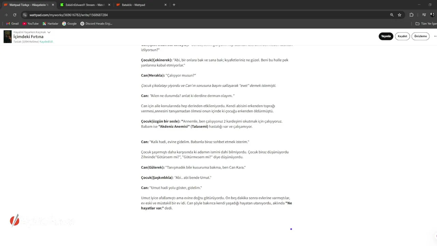Open the browser profile avatar
437x246 pixels.
[433, 15]
